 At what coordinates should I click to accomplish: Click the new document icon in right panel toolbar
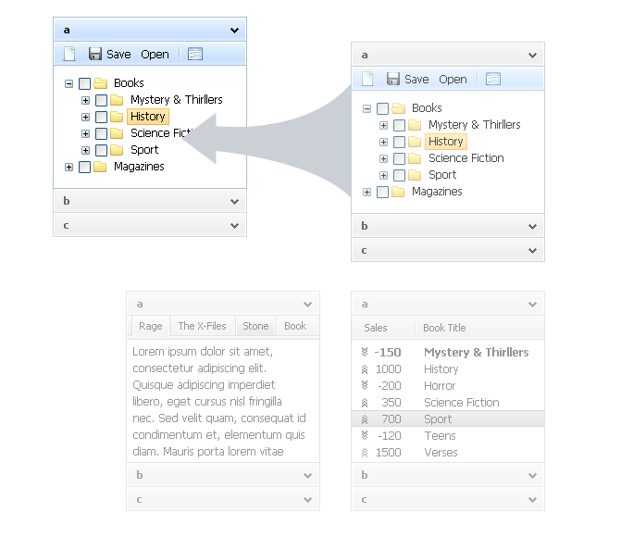click(367, 79)
